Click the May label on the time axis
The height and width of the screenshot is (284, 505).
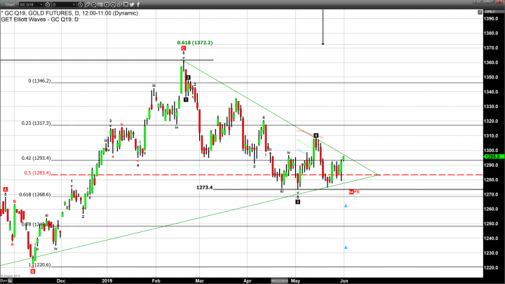(296, 280)
